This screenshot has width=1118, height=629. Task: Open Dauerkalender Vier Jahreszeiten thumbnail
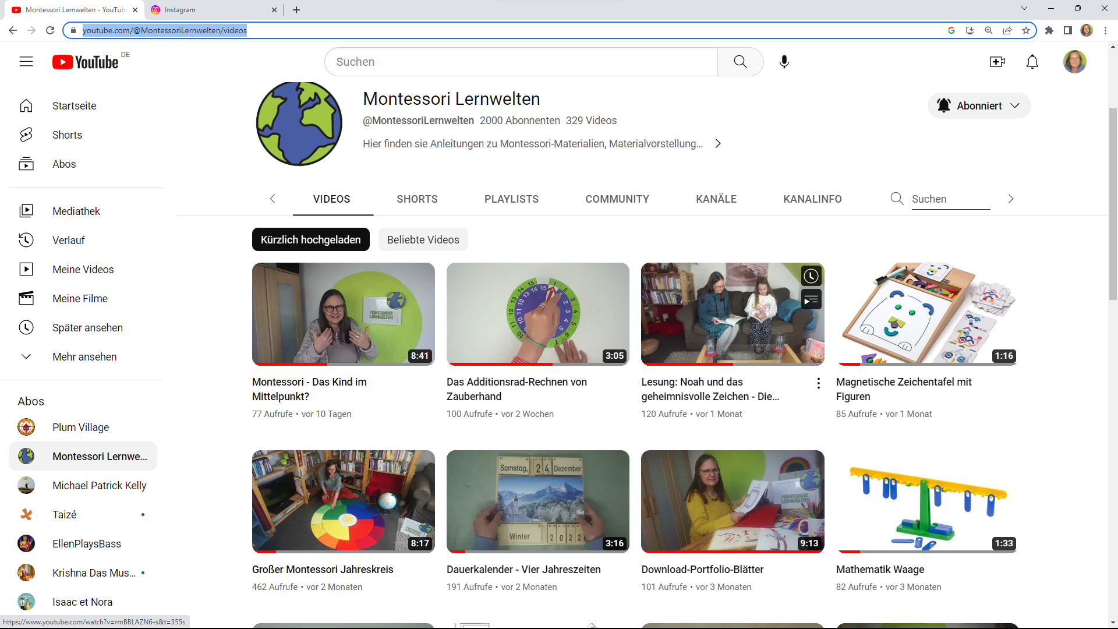pos(537,501)
